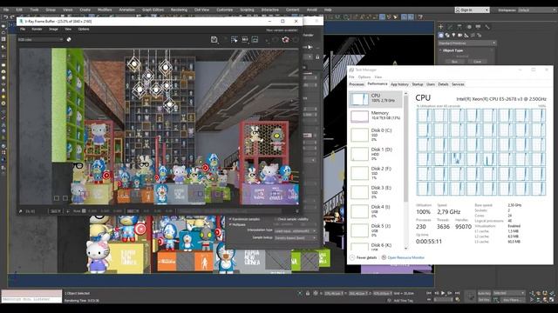
Task: Click the red teapot render icon in Frame Buffer
Action: tap(285, 40)
